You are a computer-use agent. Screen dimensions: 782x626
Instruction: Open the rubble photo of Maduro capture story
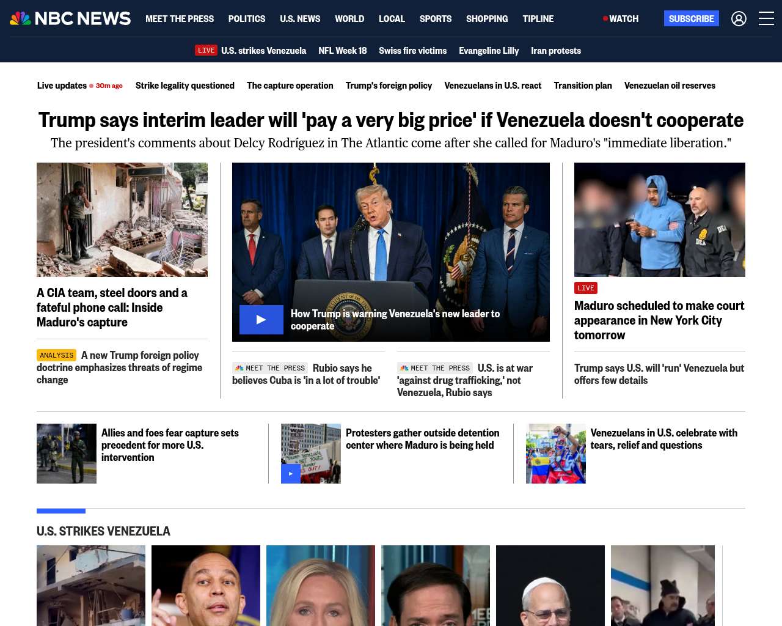122,219
